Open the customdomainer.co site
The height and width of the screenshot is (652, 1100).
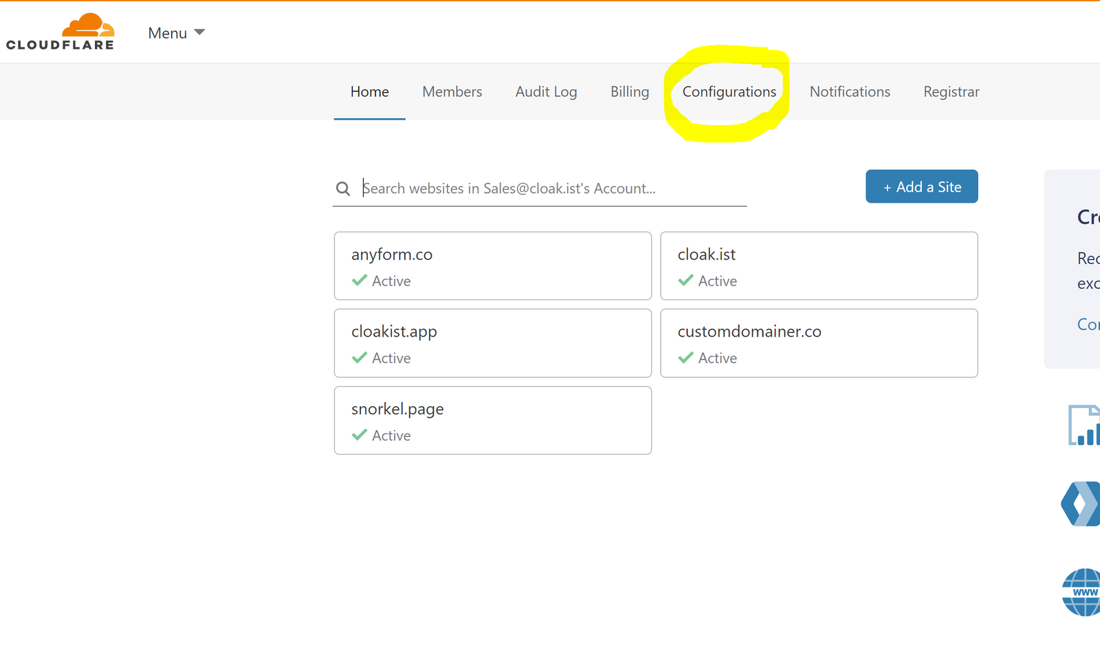pos(818,343)
